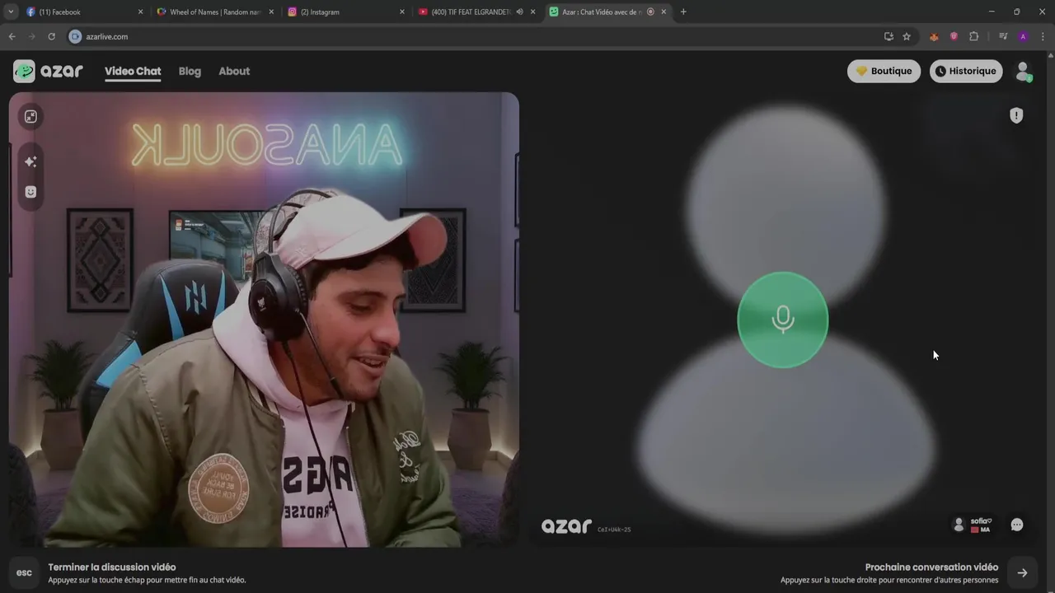Open the chat bubble icon

coord(1017,525)
